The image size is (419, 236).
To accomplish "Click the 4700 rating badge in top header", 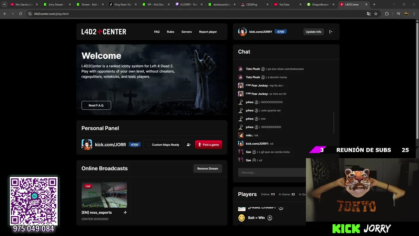I will point(281,32).
